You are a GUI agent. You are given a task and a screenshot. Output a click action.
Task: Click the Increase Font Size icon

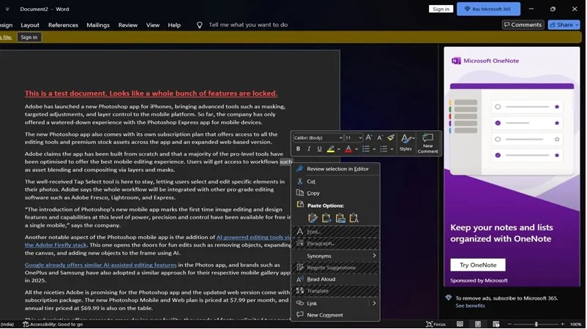(369, 137)
